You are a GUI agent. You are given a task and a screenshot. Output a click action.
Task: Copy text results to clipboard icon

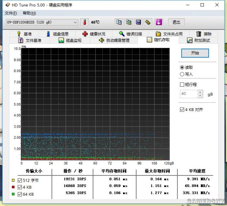pyautogui.click(x=119, y=22)
